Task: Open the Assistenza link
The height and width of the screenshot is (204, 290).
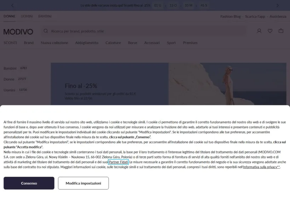Action: (278, 17)
